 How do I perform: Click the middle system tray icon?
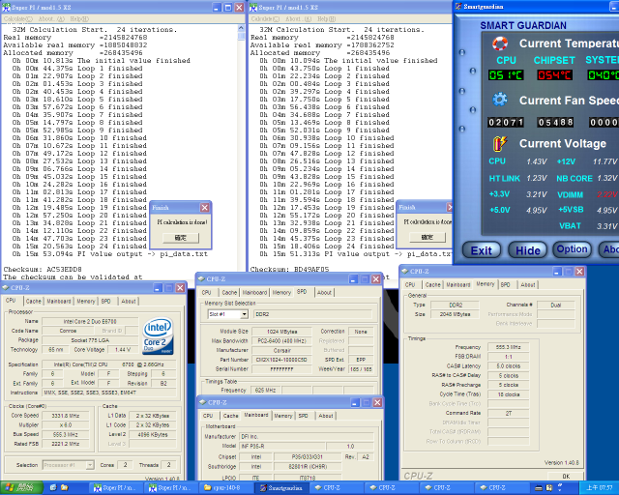coord(549,488)
